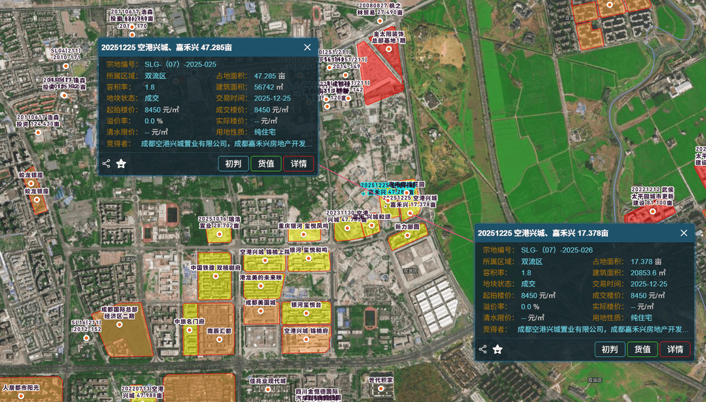Click map marker for SL04[211] 2010-171
706x402 pixels.
[x=66, y=66]
